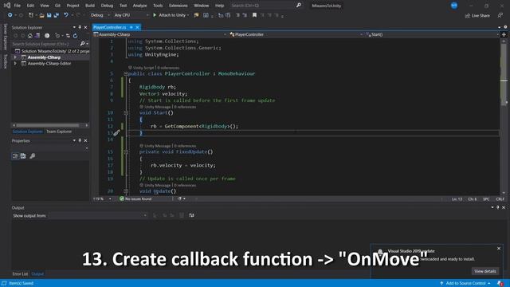
Task: Open the Git menu
Action: click(57, 6)
